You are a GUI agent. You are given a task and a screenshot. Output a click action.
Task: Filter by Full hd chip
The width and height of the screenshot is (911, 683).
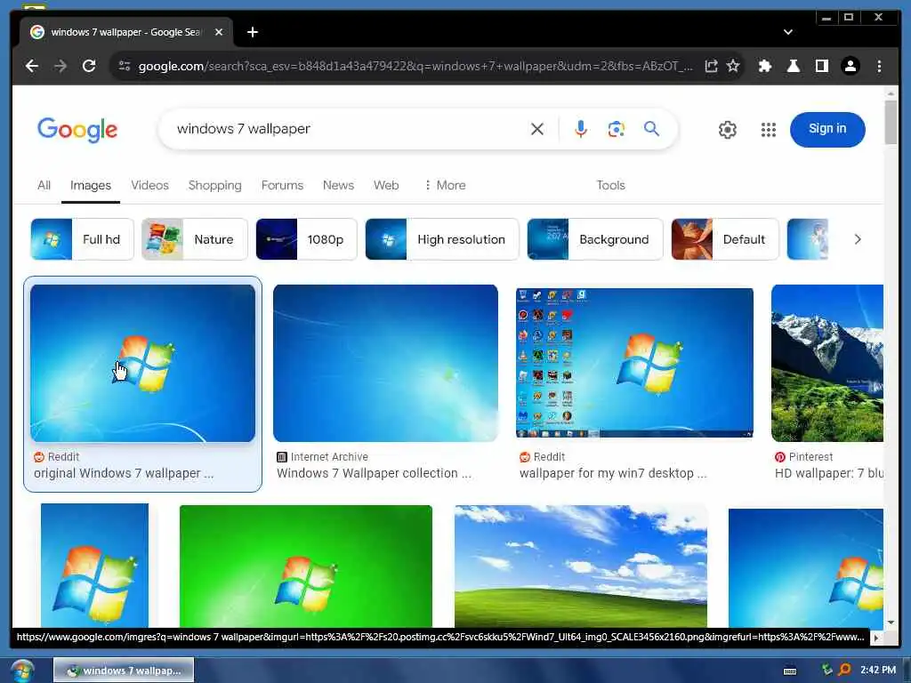point(82,239)
